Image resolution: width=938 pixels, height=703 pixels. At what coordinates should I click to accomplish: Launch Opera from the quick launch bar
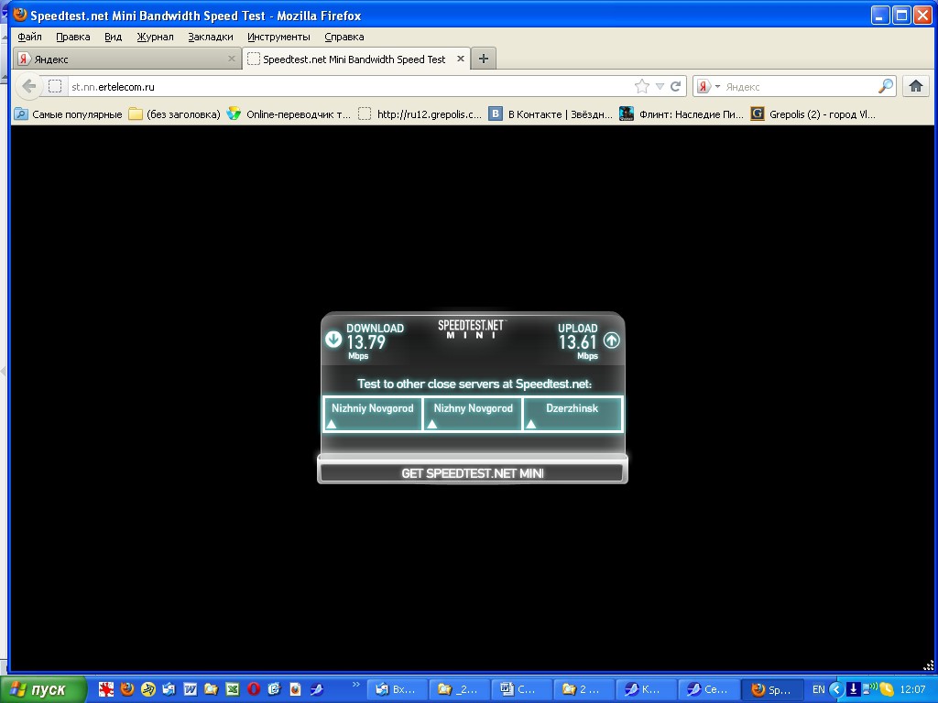[x=254, y=689]
